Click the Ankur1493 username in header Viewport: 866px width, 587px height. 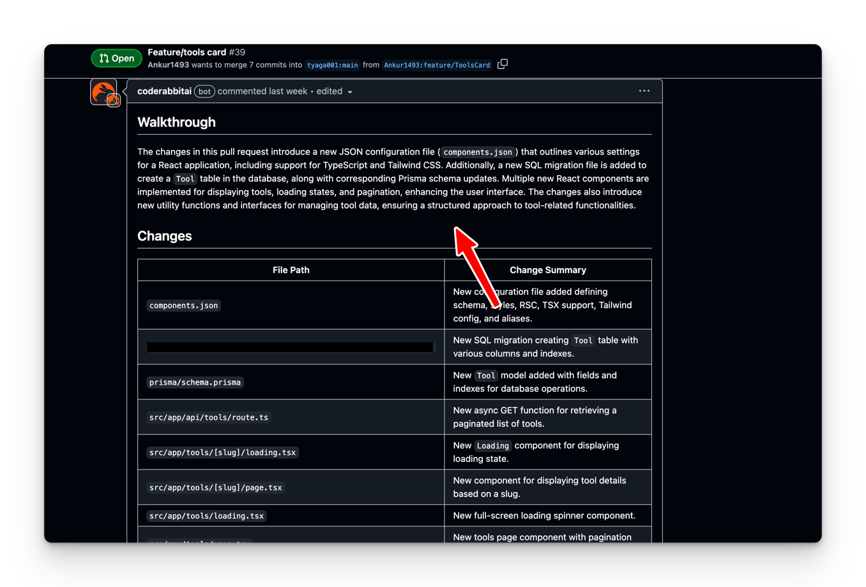point(168,64)
